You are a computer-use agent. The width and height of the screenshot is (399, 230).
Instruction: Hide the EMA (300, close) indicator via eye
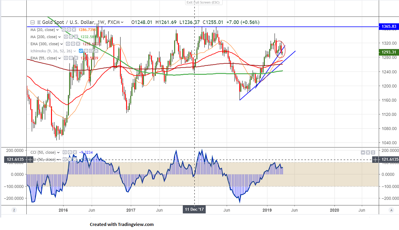pos(68,44)
